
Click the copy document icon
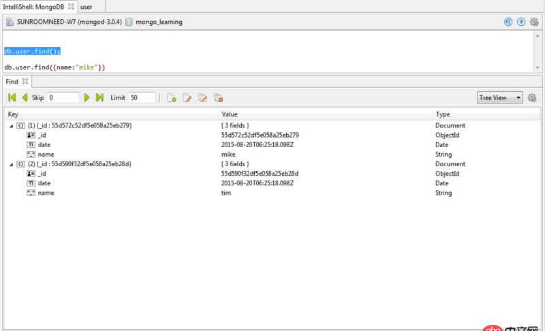point(202,98)
